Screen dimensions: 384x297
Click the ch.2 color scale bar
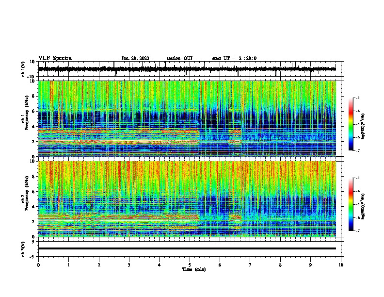click(x=351, y=204)
